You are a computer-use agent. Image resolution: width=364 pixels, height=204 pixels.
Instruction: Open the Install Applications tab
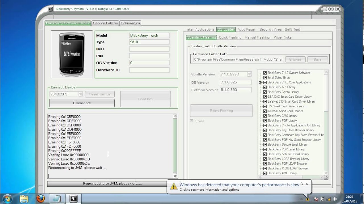coord(199,29)
